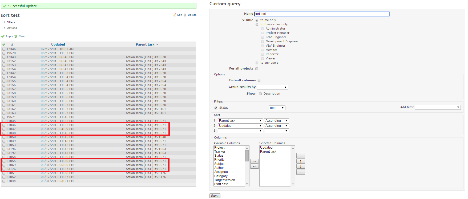Open the Group results by dropdown
Image resolution: width=468 pixels, height=199 pixels.
pos(272,87)
